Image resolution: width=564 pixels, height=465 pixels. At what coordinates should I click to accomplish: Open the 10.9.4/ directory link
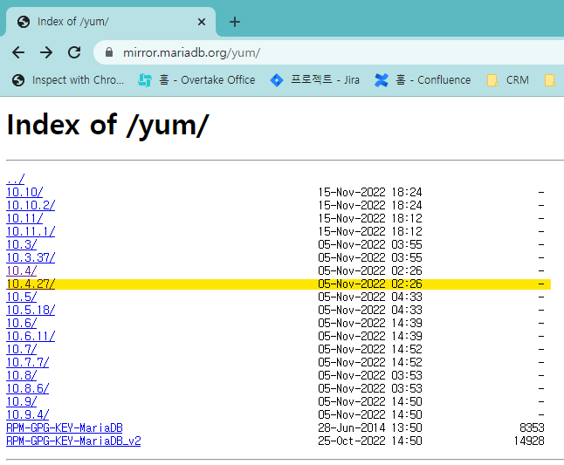[x=28, y=414]
